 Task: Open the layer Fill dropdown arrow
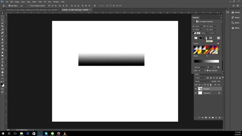[x=222, y=85]
